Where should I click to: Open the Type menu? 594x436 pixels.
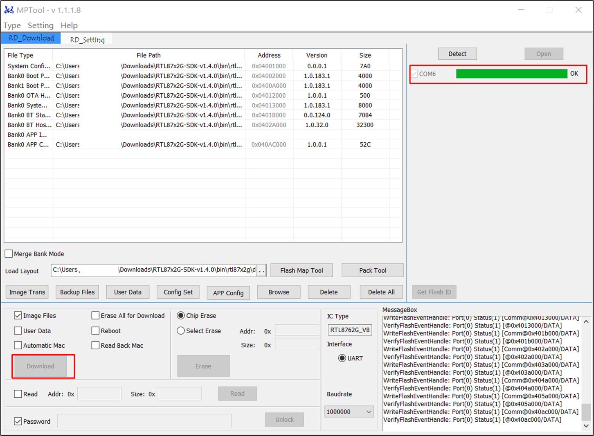[12, 25]
